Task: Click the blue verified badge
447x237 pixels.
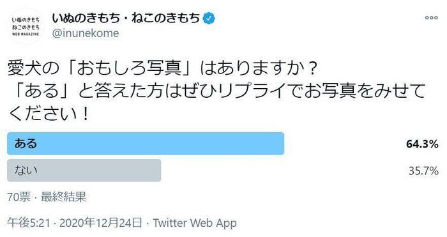Action: [x=209, y=19]
